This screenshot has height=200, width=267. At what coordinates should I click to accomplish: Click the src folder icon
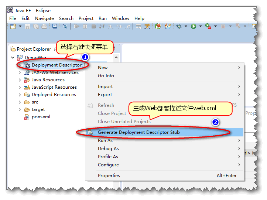(27, 102)
